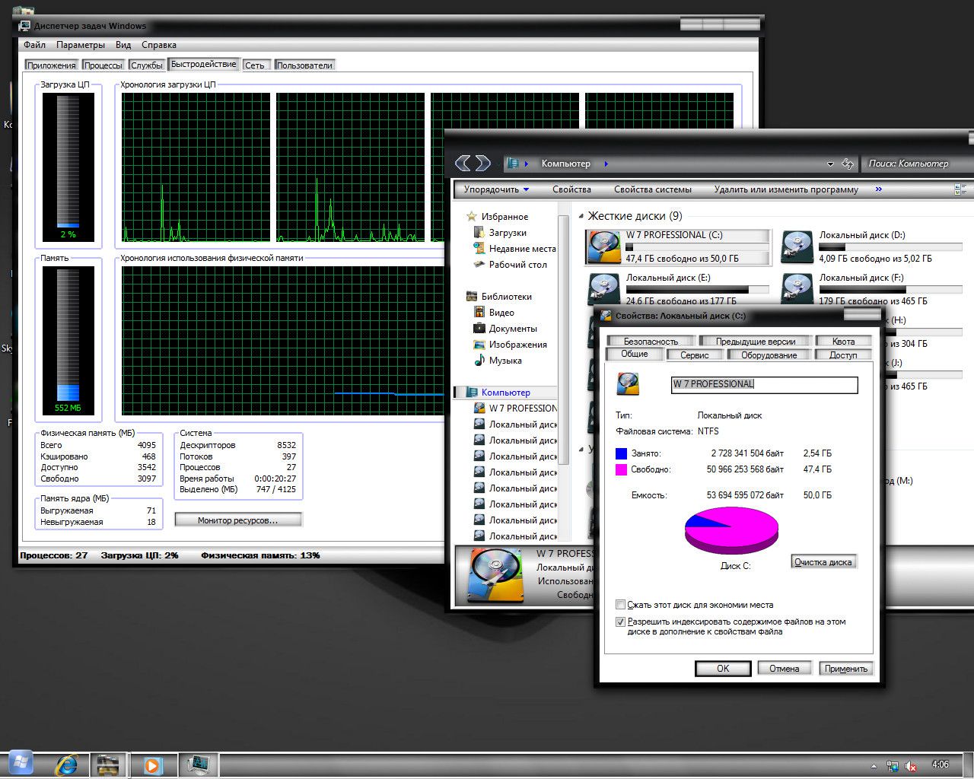Show more toolbar commands via the chevron

pos(879,189)
